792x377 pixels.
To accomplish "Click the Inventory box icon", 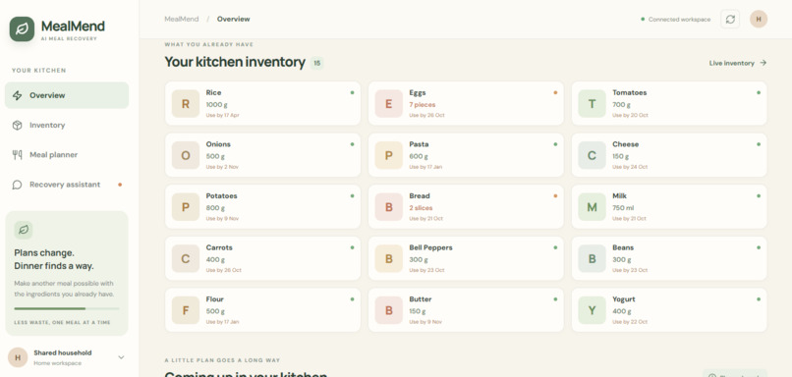I will pos(17,125).
